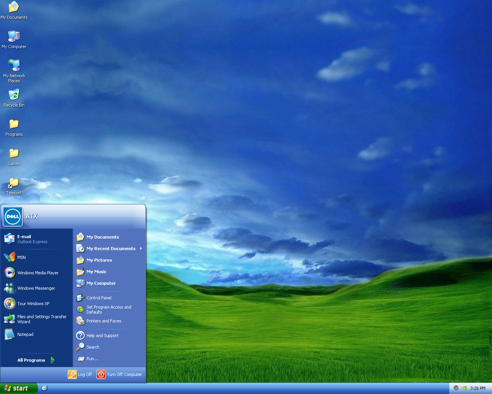Click the My Music folder icon

pos(80,272)
